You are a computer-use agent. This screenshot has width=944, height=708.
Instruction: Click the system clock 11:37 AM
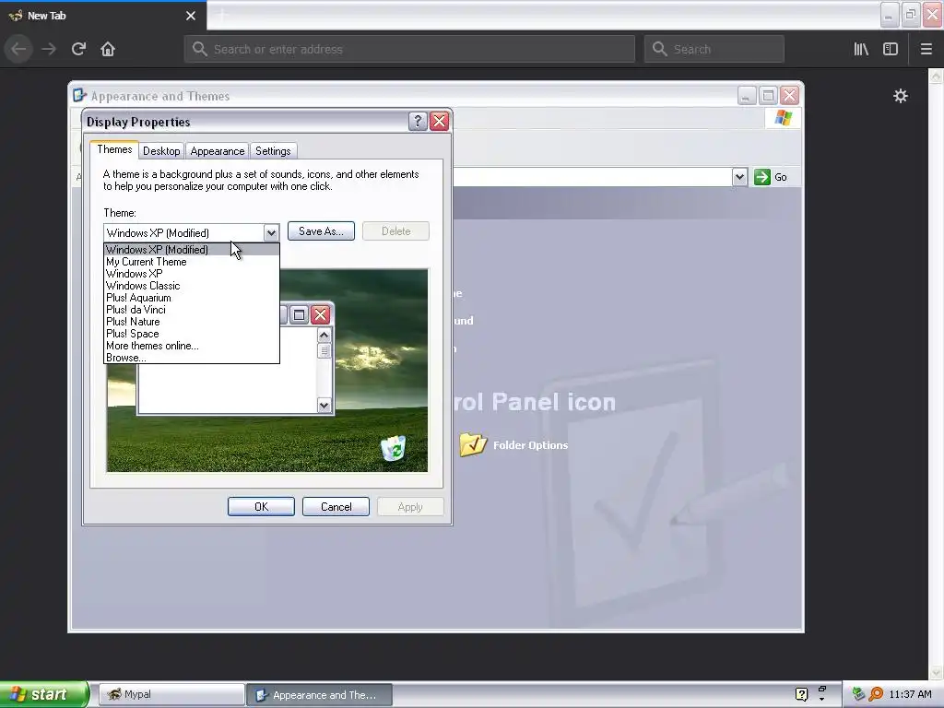coord(910,694)
